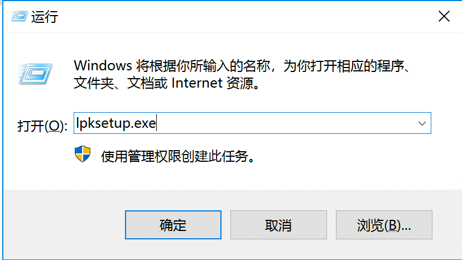The height and width of the screenshot is (260, 462).
Task: Click the lpksetup.exe text in input field
Action: click(x=116, y=124)
